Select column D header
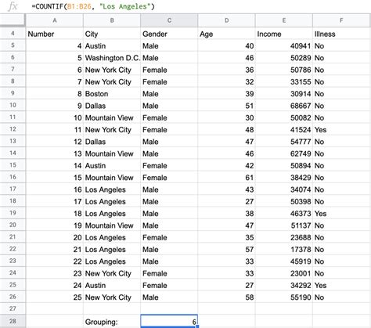371x328 pixels. (226, 20)
